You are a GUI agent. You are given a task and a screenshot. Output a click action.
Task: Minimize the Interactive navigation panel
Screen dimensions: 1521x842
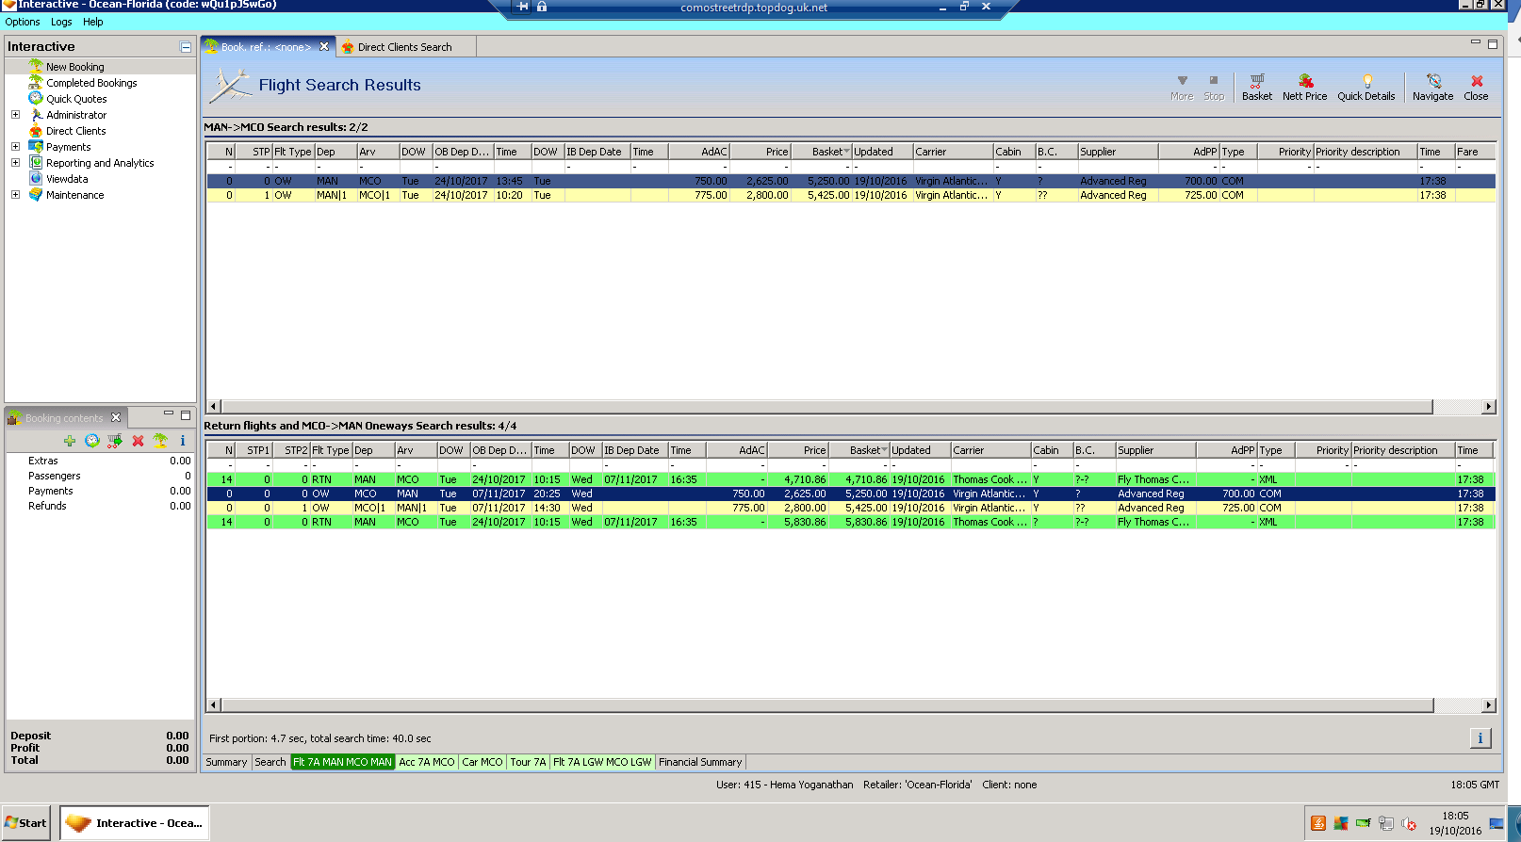[186, 47]
